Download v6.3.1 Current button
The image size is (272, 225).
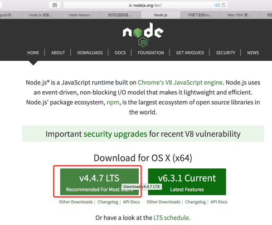(187, 181)
